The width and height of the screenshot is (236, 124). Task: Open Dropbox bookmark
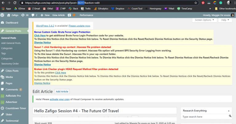118,9
